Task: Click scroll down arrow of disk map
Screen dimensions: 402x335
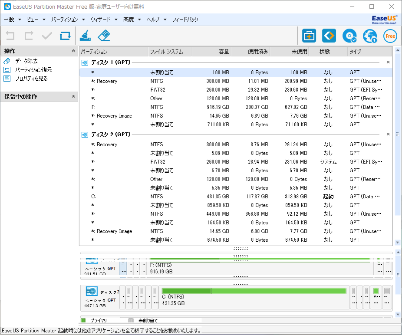Action: pos(398,315)
